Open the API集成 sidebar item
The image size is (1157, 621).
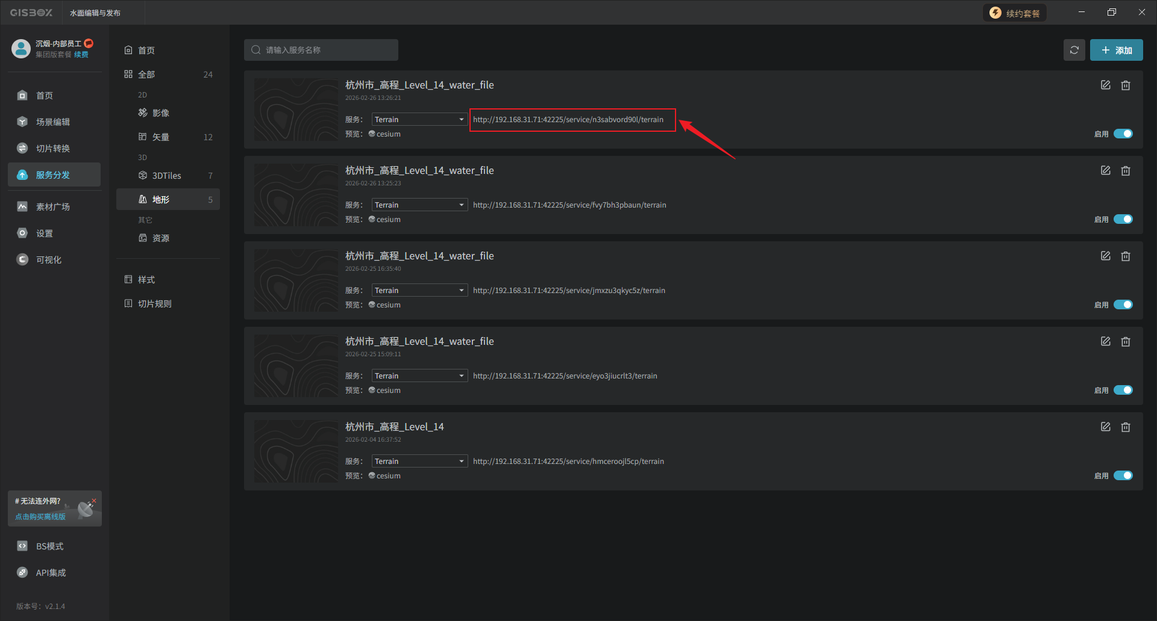click(51, 573)
